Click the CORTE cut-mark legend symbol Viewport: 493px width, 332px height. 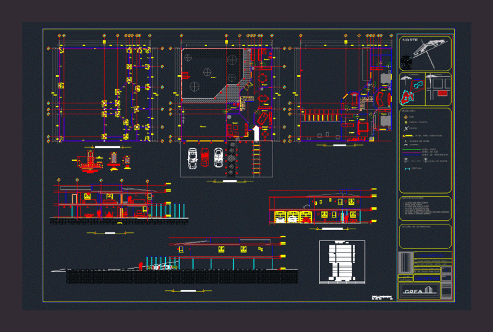tap(406, 128)
